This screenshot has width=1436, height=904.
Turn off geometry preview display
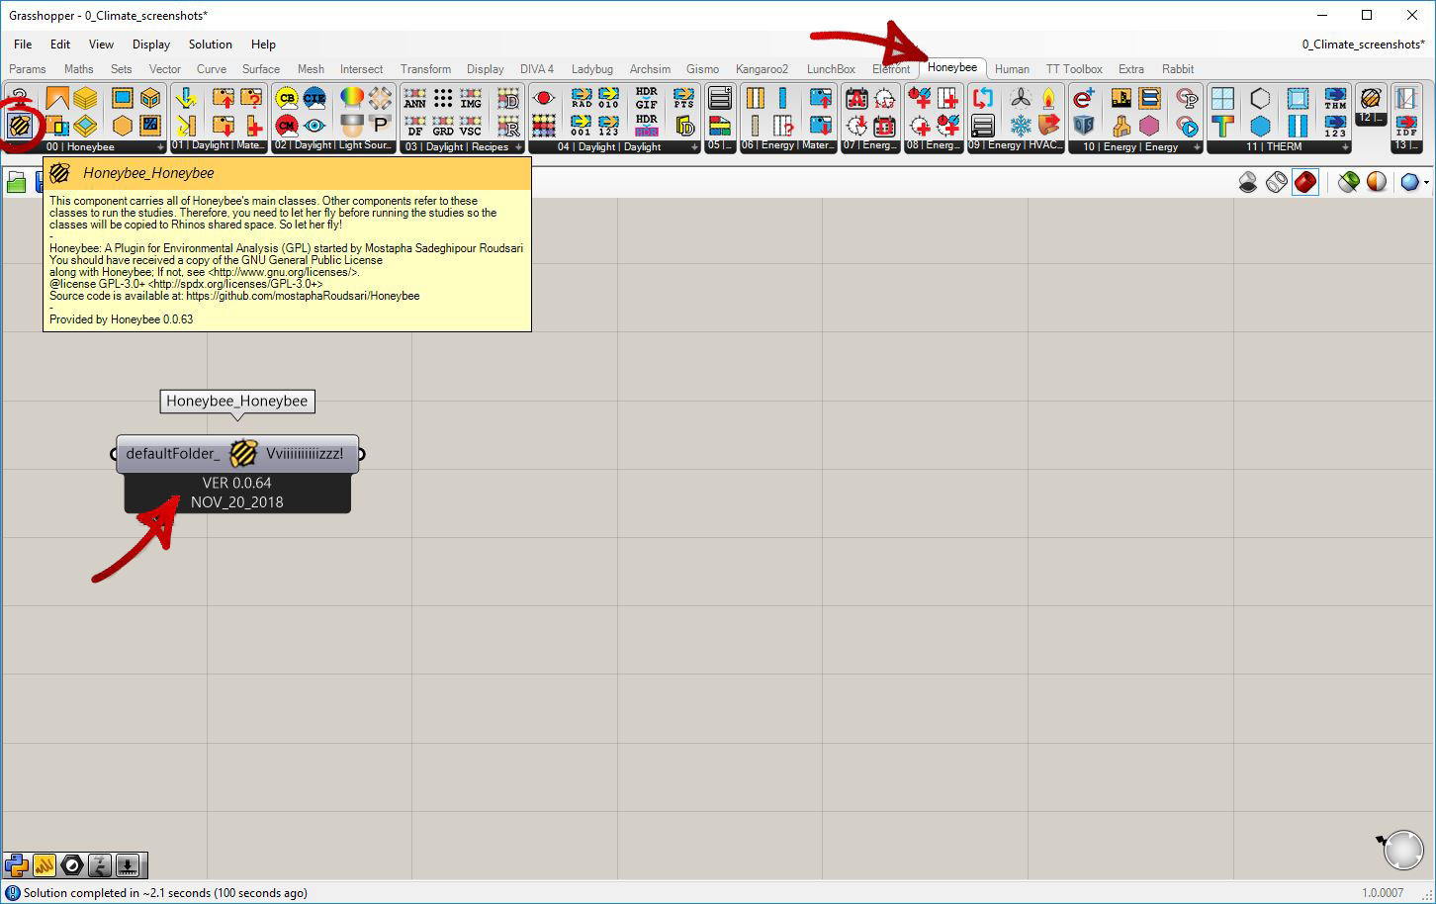(x=1248, y=182)
